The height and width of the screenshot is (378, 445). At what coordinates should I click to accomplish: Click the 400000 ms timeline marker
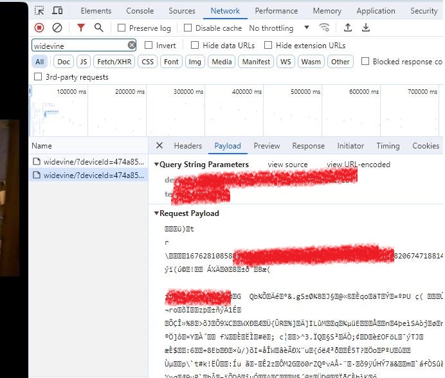[x=247, y=91]
